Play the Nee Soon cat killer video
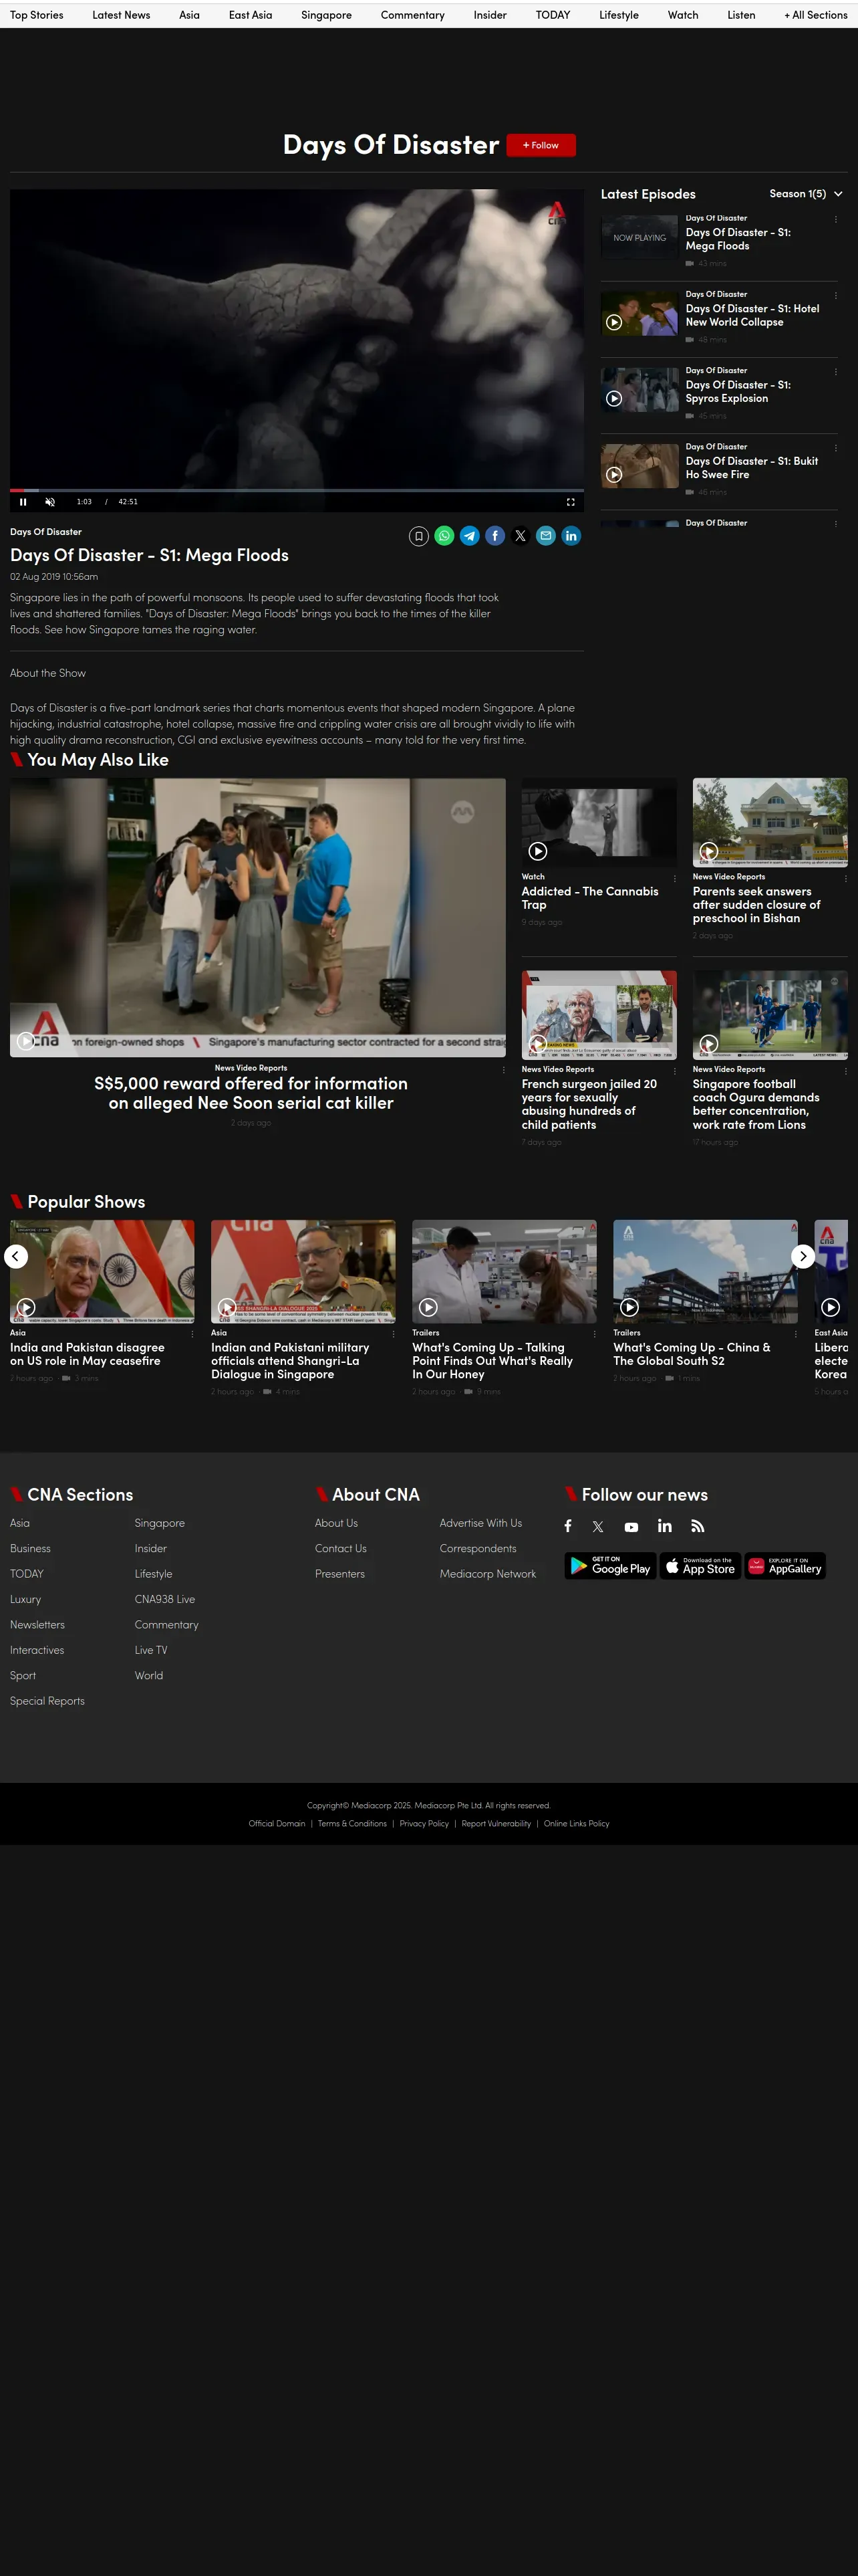 [26, 1041]
